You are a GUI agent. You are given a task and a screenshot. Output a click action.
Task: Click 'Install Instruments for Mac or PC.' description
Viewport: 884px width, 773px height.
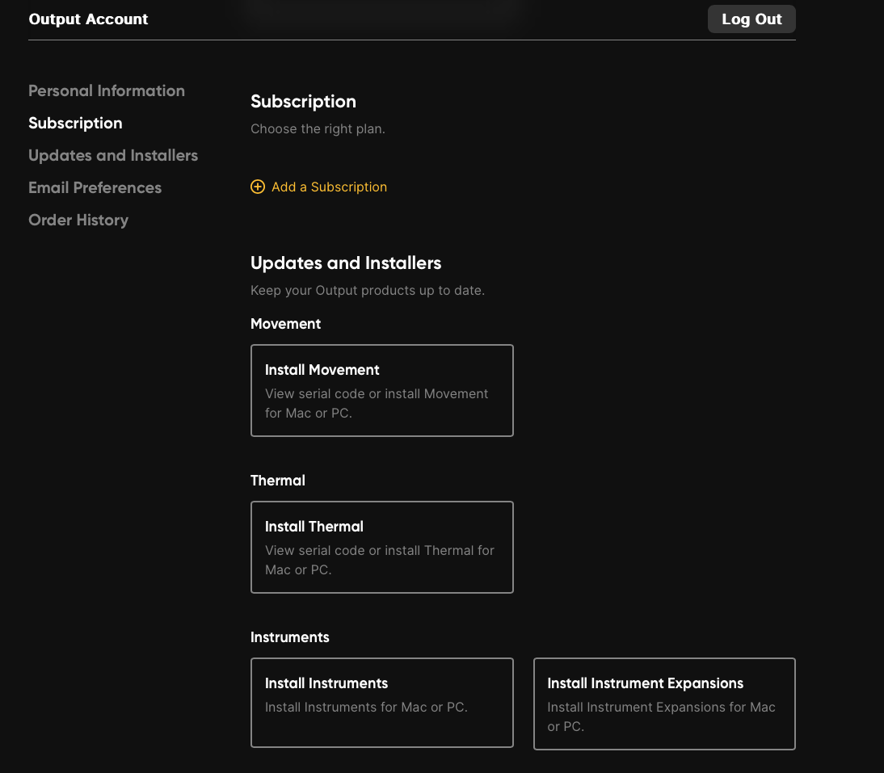(367, 707)
